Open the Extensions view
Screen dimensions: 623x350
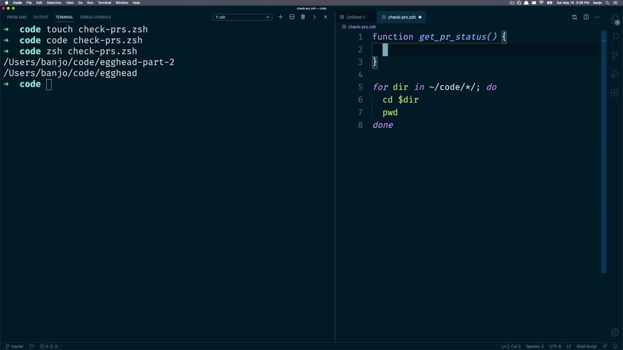pyautogui.click(x=615, y=92)
